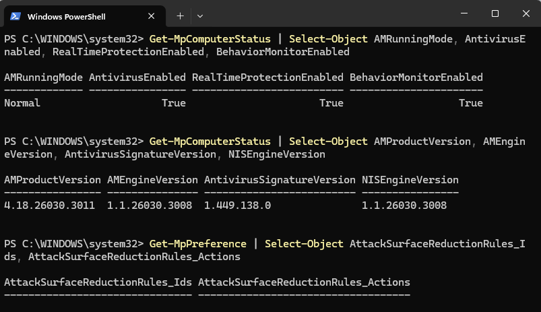Click the AttackSurfaceReductionRules_Actions column header
This screenshot has width=541, height=312.
[304, 282]
